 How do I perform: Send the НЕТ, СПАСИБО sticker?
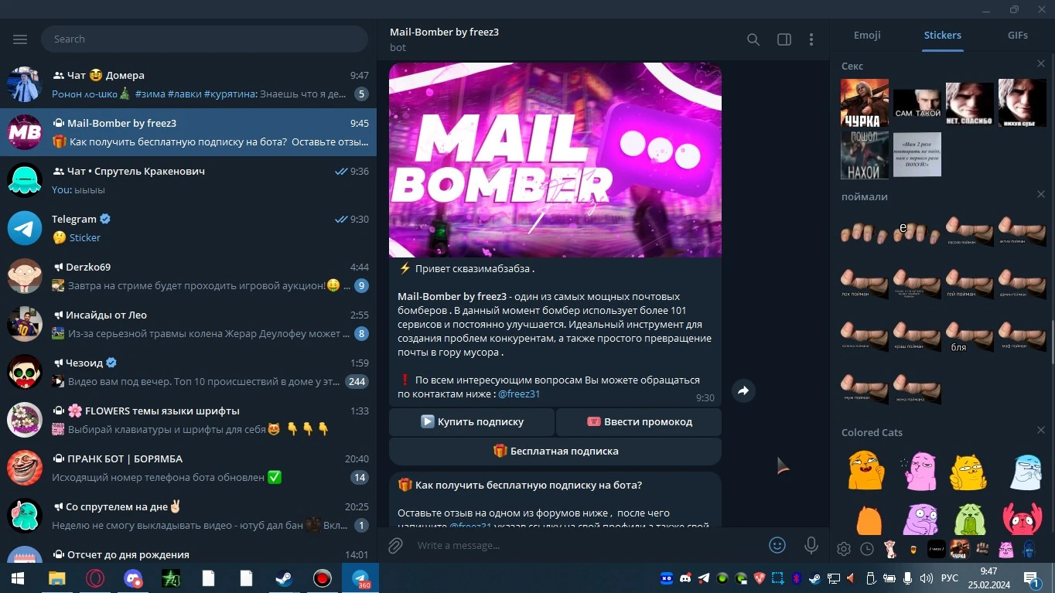pyautogui.click(x=970, y=103)
